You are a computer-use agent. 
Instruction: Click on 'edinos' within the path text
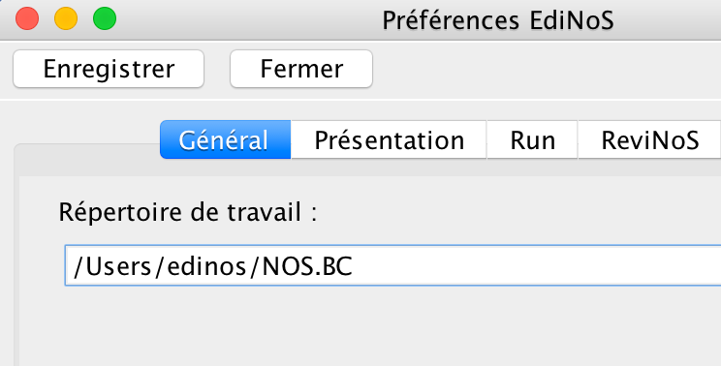pos(207,266)
